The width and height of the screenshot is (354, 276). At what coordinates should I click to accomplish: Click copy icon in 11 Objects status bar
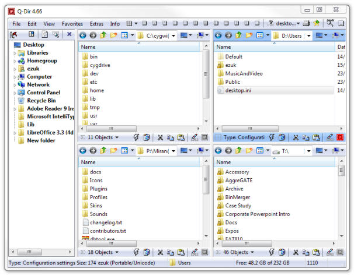(170, 137)
